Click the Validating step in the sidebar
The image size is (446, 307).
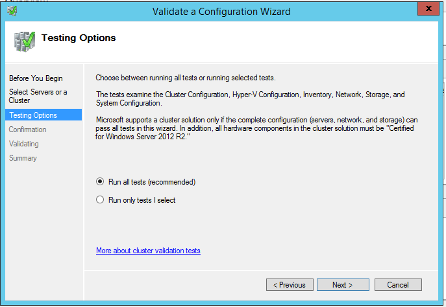point(24,144)
